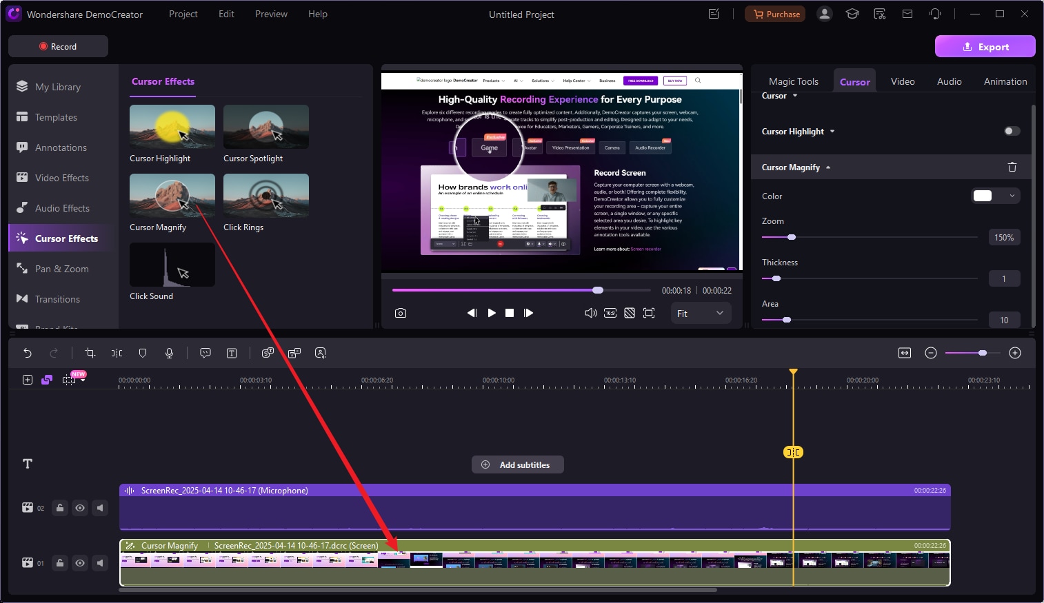Switch to the Magic Tools tab
Viewport: 1044px width, 603px height.
pos(794,81)
